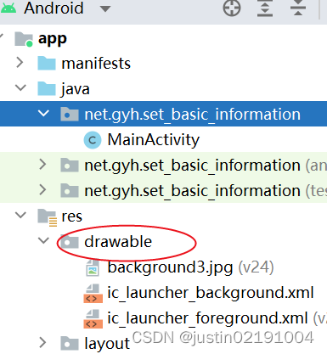Collapse the drawable folder chevron
Screen dimensions: 327x354
coord(43,240)
